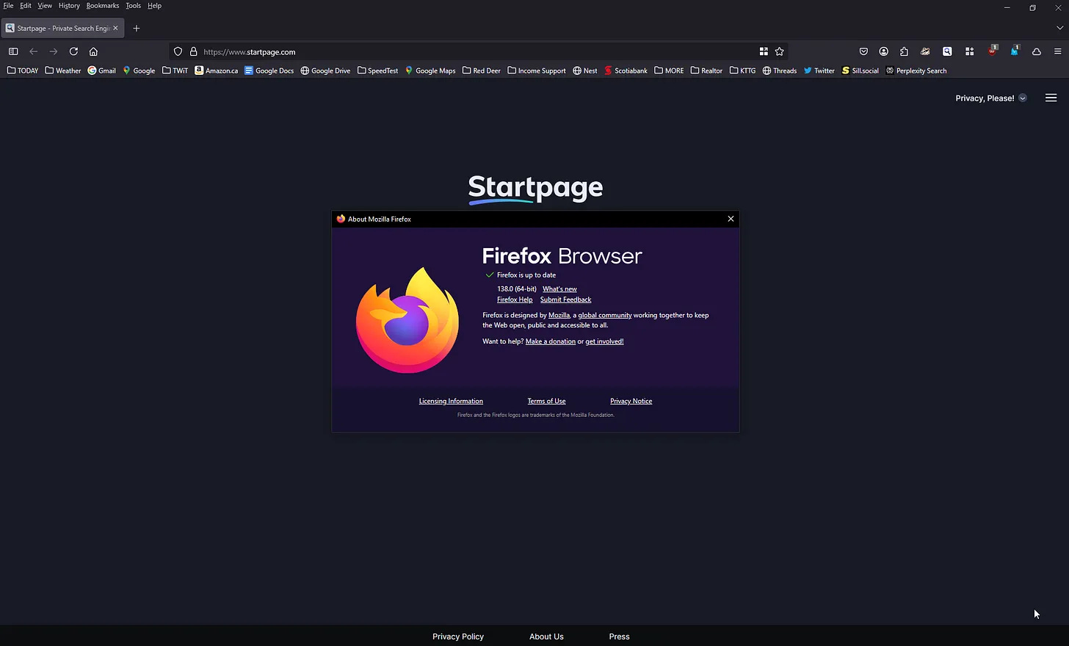Open the Firefox application hamburger menu

tap(1057, 51)
